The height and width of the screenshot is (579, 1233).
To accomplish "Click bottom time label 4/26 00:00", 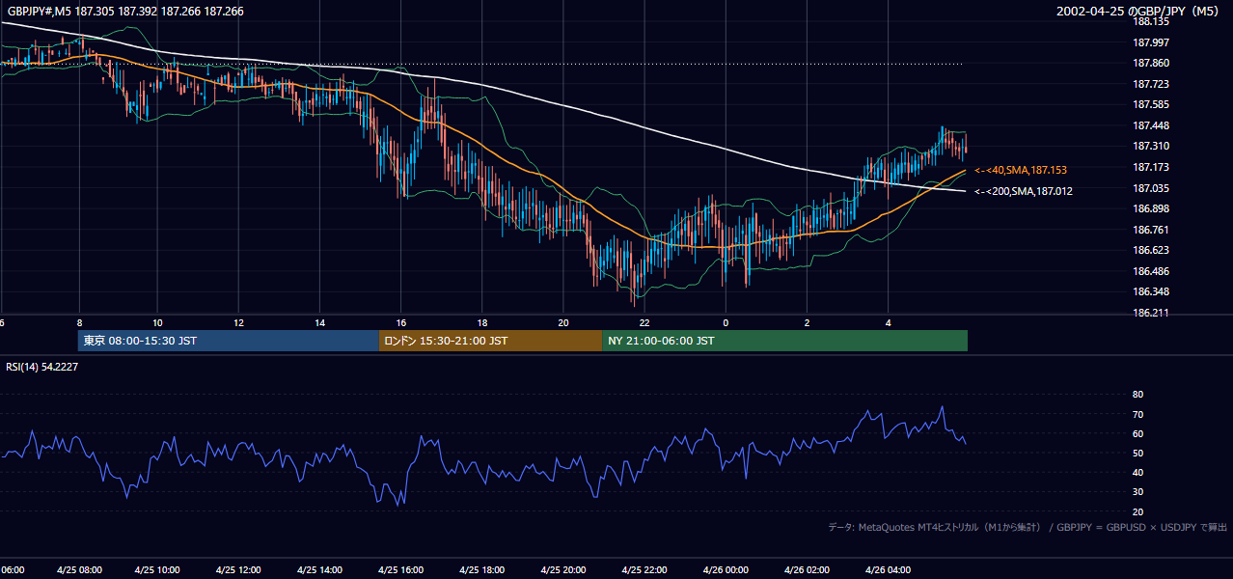I will 726,569.
